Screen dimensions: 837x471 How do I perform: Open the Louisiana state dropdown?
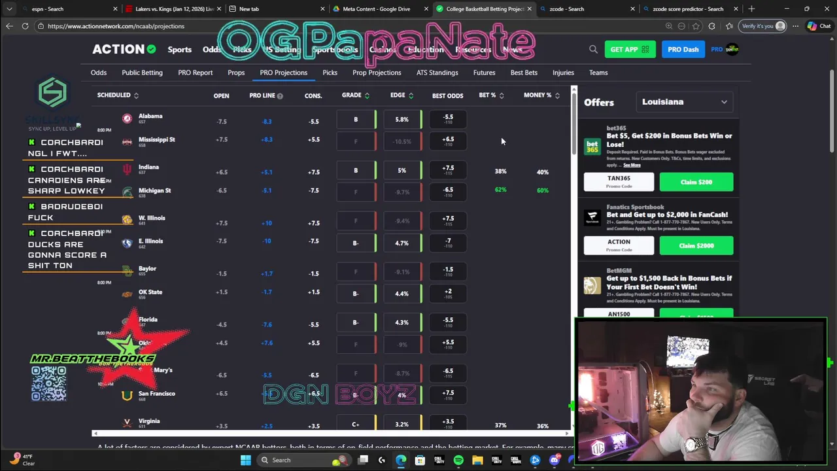(x=684, y=102)
